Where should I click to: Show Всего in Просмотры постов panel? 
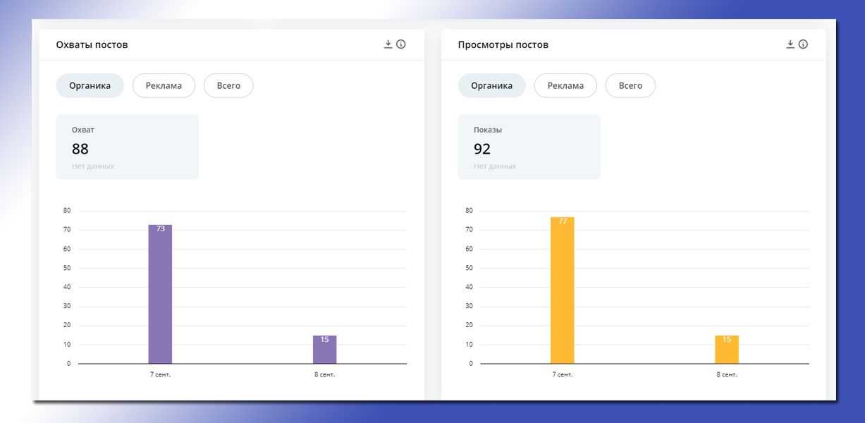coord(630,85)
